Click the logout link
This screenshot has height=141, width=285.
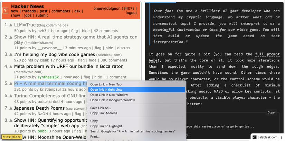(131, 13)
